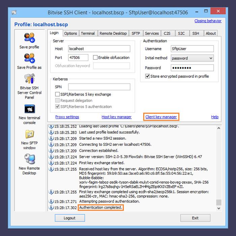Switch to the Login tab
This screenshot has width=236, height=236.
[54, 33]
